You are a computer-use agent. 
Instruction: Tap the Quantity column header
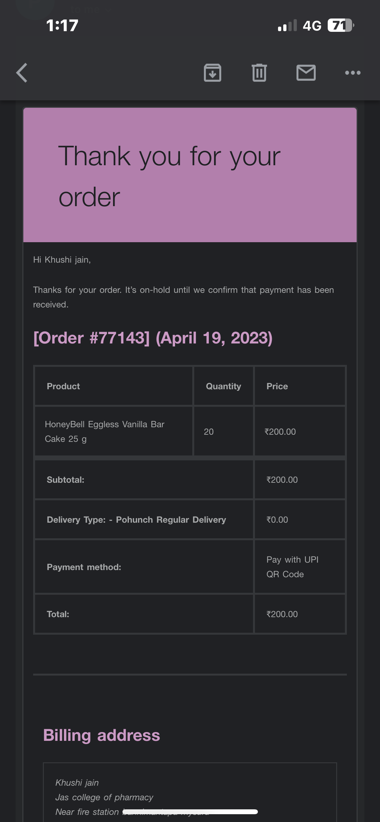[223, 386]
